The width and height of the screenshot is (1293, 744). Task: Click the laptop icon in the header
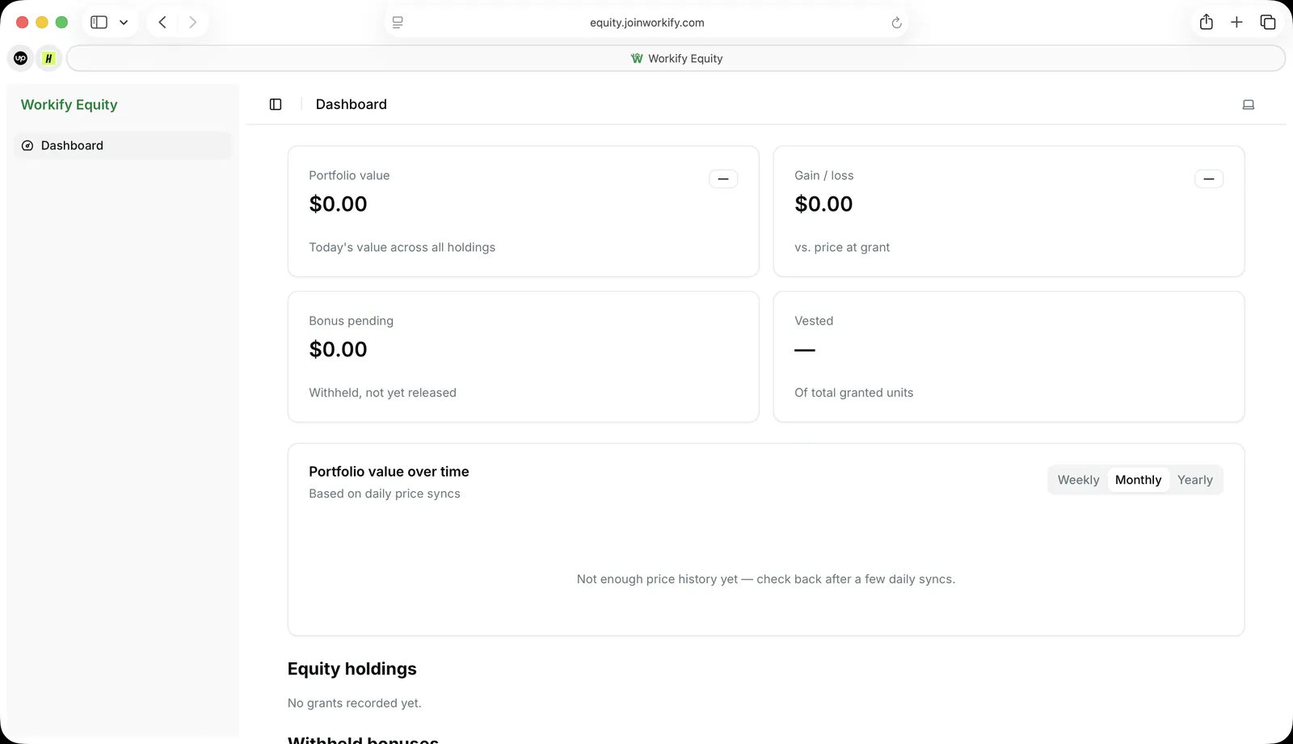pos(1248,104)
